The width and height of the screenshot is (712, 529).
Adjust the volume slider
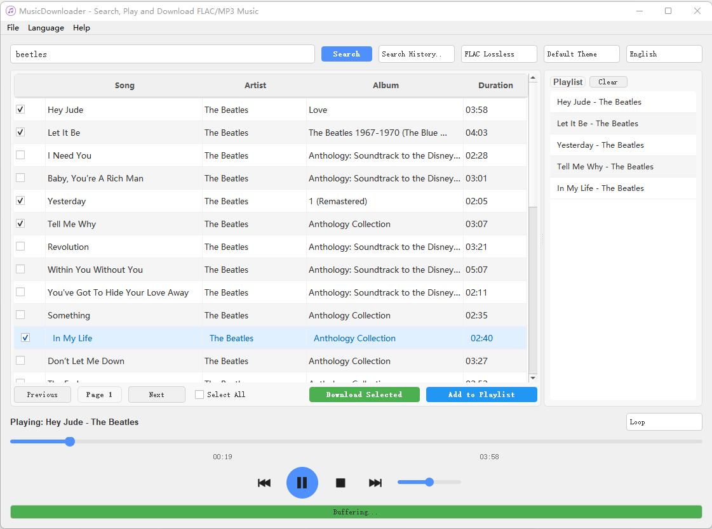pos(429,482)
